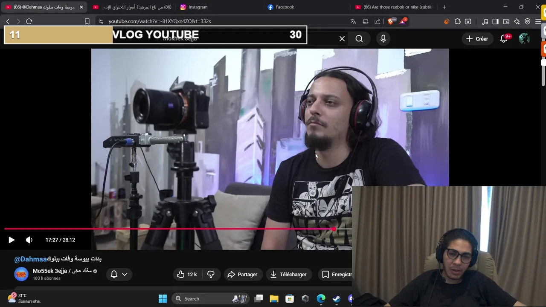Open the address bar share icon

[x=378, y=21]
